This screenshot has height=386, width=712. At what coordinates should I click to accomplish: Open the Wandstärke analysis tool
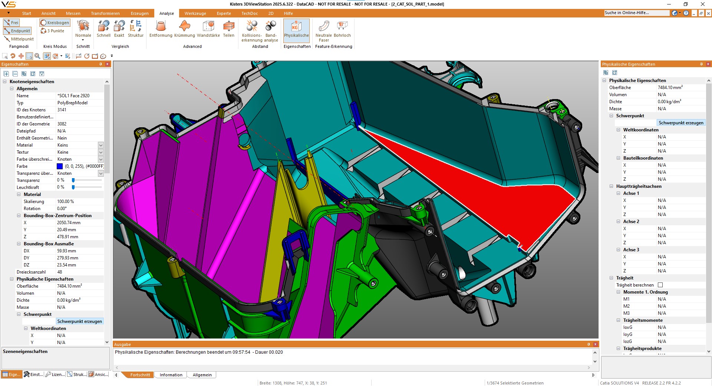coord(208,30)
